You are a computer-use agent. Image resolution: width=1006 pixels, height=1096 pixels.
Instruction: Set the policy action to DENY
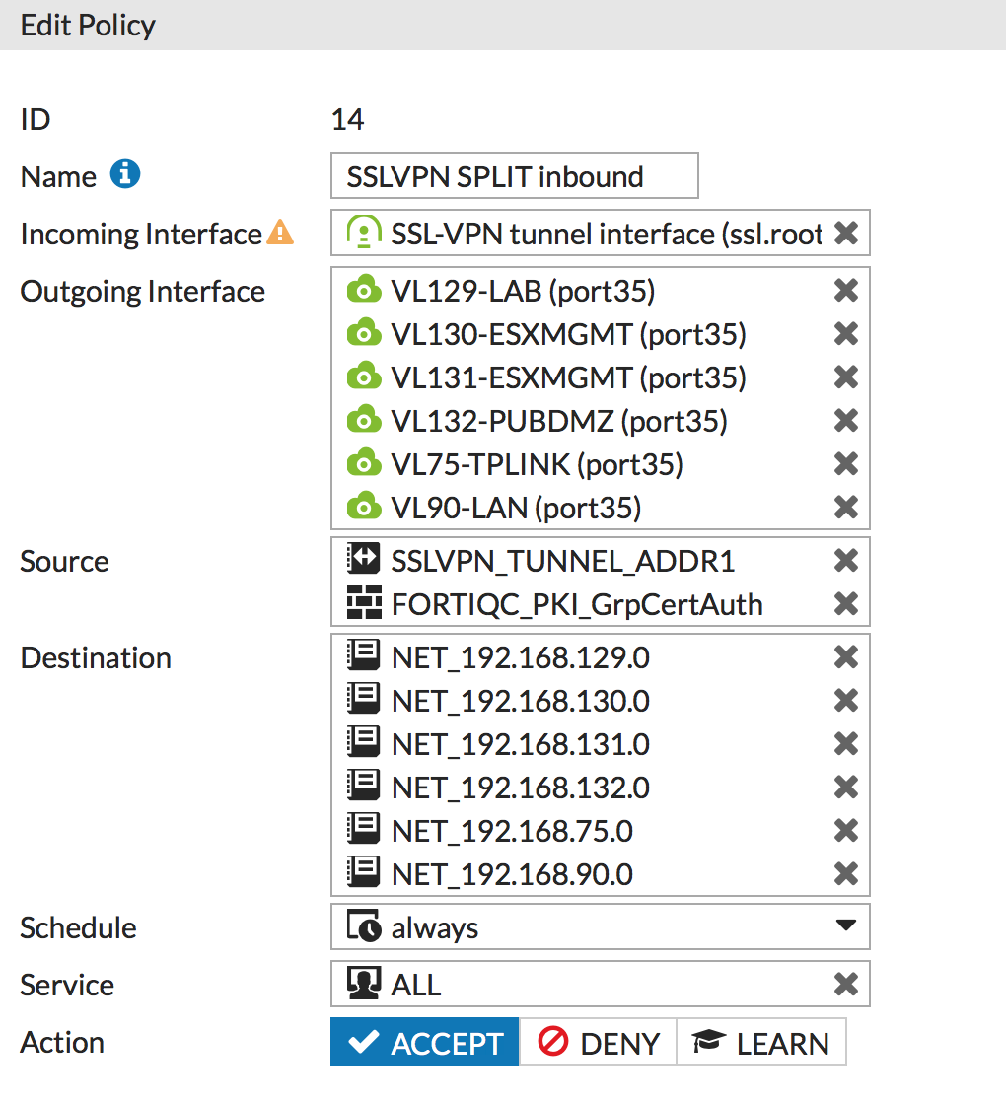click(598, 1043)
